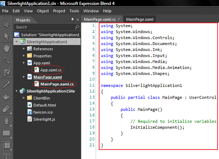Image resolution: width=219 pixels, height=159 pixels.
Task: Open the Tools menu
Action: (x=74, y=11)
